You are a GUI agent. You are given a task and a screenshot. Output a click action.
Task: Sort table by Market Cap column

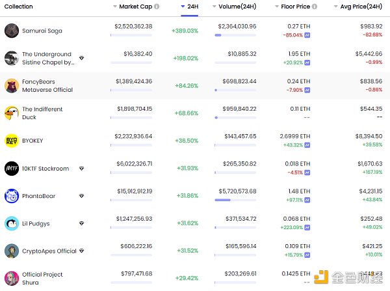pos(135,7)
